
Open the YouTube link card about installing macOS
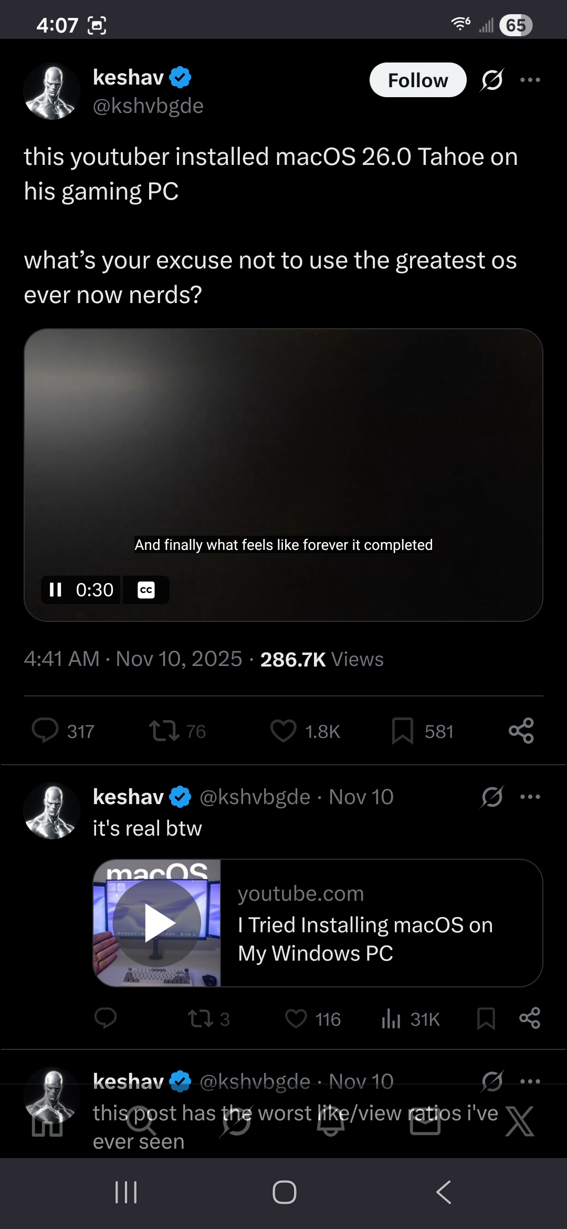[x=318, y=923]
